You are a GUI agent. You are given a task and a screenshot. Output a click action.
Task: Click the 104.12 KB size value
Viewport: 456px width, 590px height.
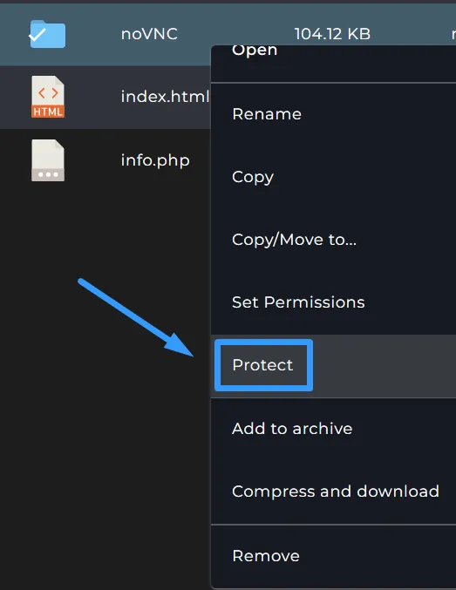tap(332, 34)
